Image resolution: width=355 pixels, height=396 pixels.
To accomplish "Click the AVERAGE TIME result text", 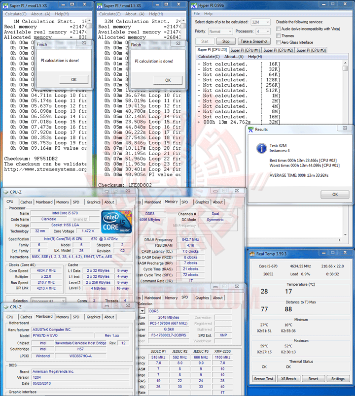I will click(x=299, y=175).
